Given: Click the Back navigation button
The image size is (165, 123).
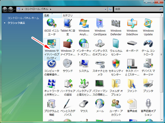Looking at the screenshot, I should click(5, 9).
